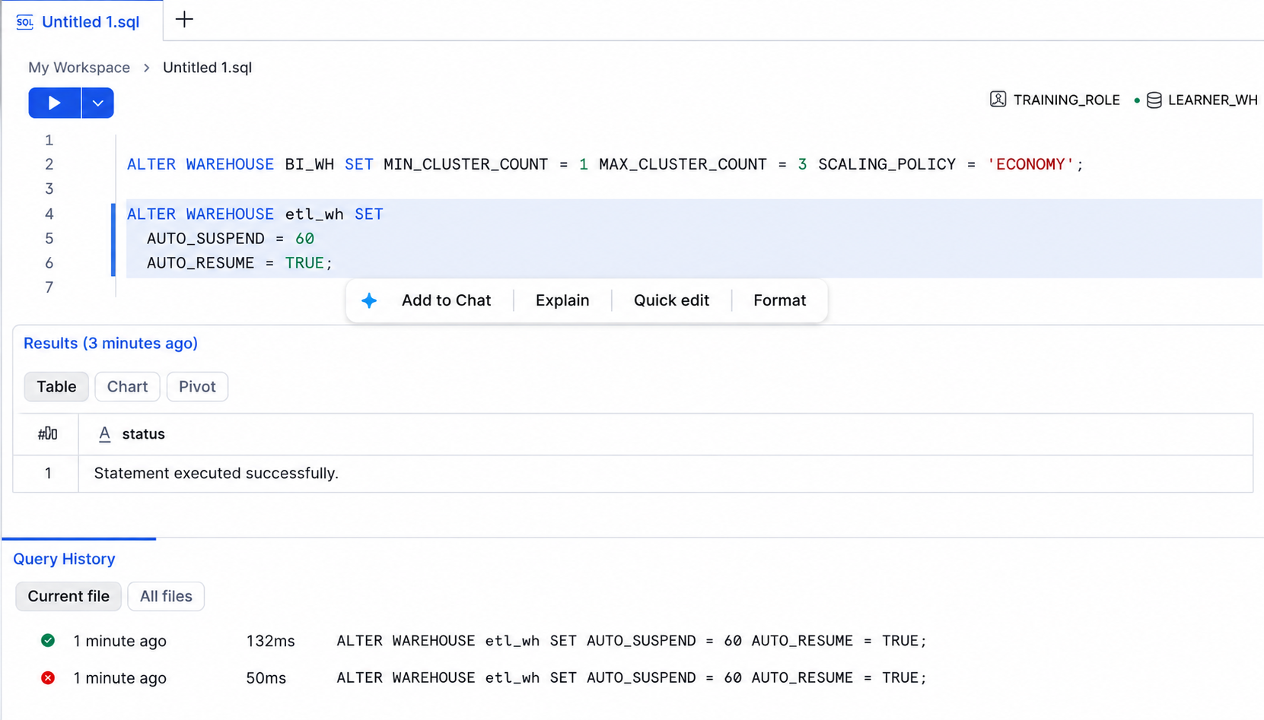Open My Workspace breadcrumb
Screen dimensions: 1264x720
[79, 68]
